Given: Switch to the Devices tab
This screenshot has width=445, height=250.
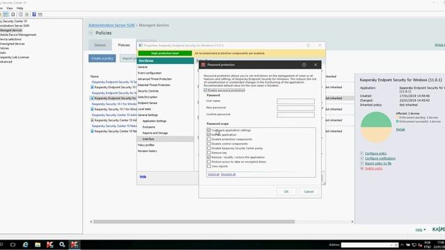Looking at the screenshot, I should [100, 45].
